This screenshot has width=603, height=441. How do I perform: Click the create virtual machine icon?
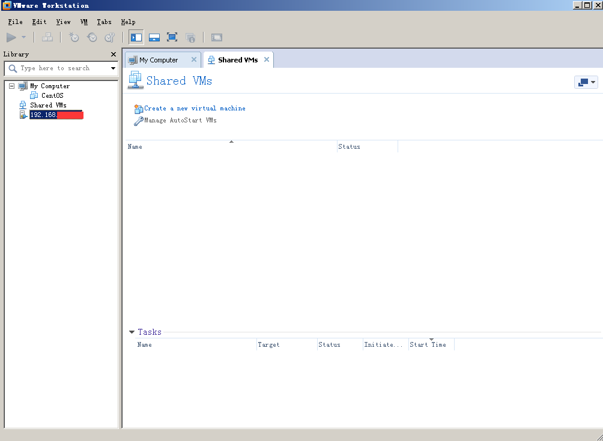pos(139,109)
